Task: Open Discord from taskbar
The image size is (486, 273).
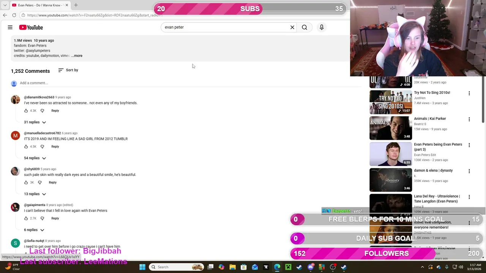Action: click(x=311, y=267)
